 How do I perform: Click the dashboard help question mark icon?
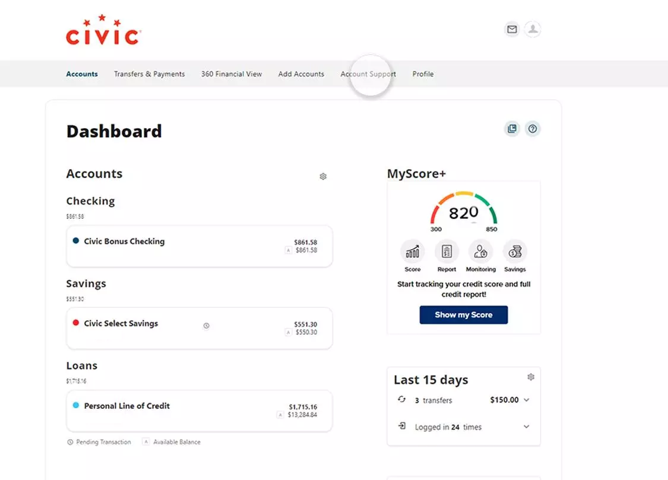533,129
